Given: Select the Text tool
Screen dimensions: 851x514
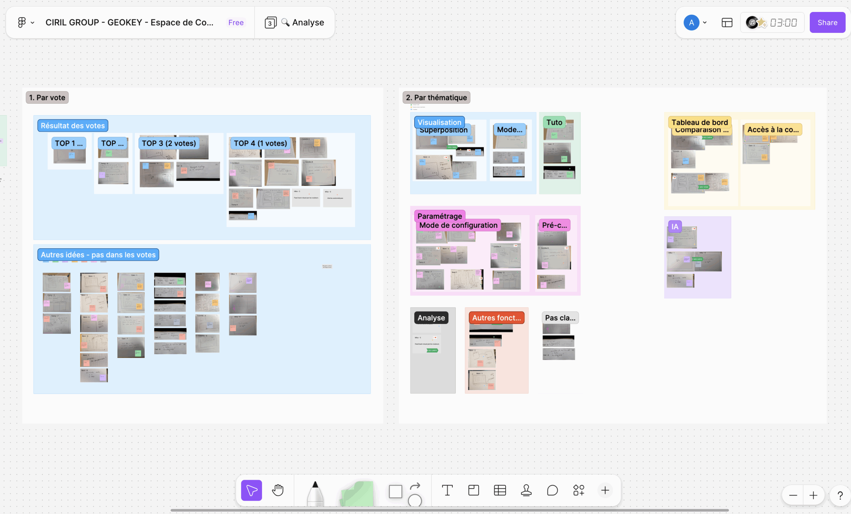Looking at the screenshot, I should [447, 490].
